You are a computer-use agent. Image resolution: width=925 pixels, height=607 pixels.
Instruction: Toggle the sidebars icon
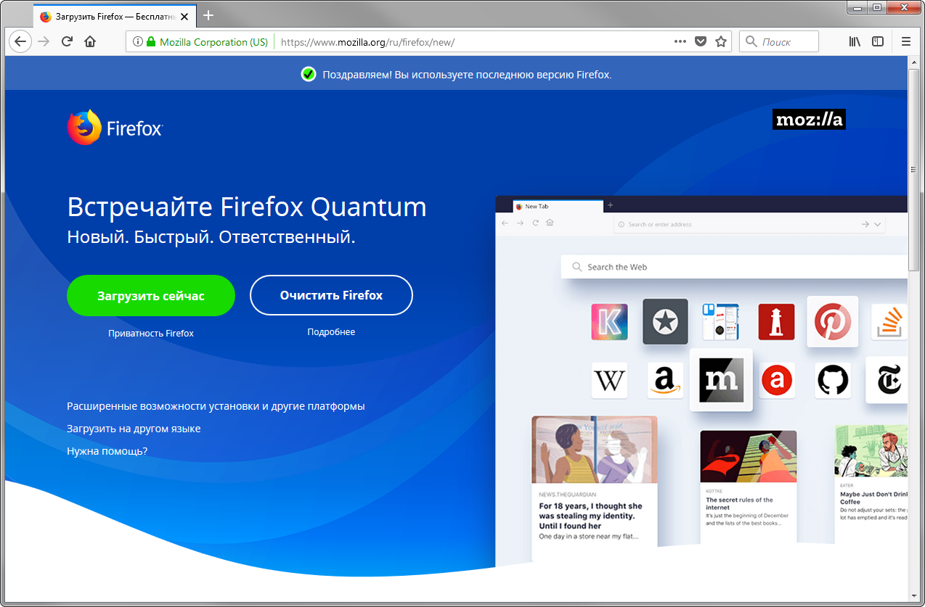point(878,41)
